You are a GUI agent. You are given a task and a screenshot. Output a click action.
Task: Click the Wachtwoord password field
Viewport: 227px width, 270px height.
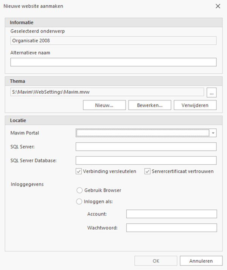point(171,228)
